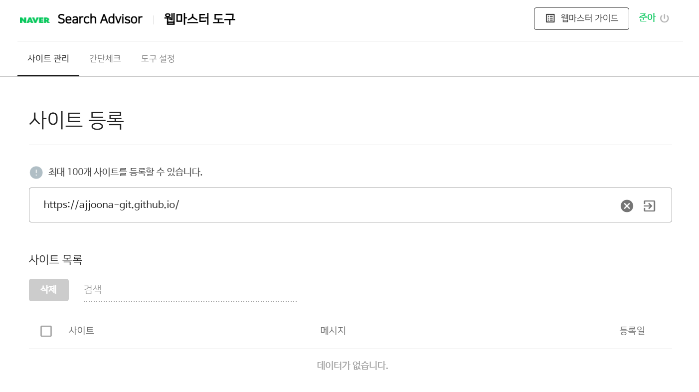
Task: Open the Search Advisor home link
Action: click(x=100, y=19)
